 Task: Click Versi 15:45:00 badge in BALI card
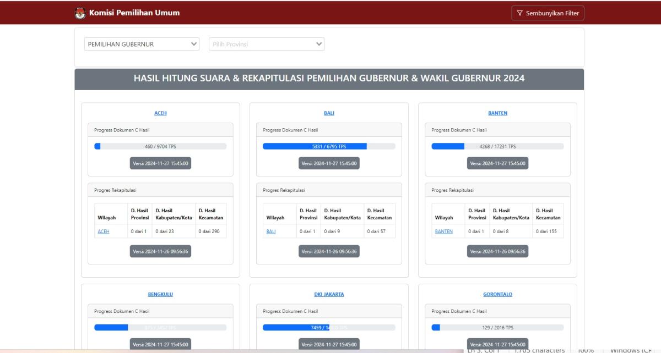(x=329, y=163)
